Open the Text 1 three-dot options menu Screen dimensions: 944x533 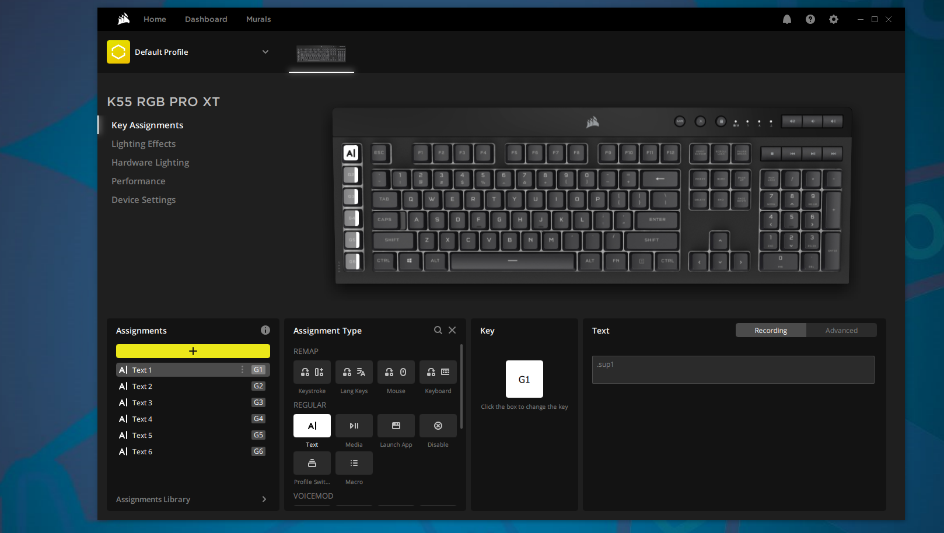click(242, 370)
